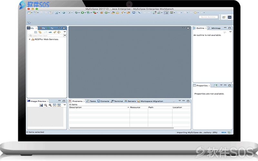The image size is (258, 161).
Task: Open the Outline view menu triangle
Action: [x=230, y=32]
